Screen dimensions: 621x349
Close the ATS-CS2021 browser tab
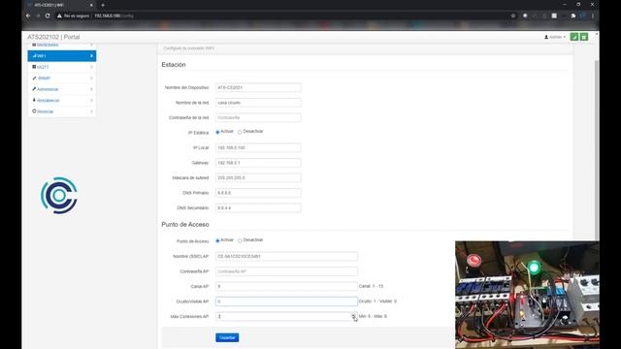(91, 5)
